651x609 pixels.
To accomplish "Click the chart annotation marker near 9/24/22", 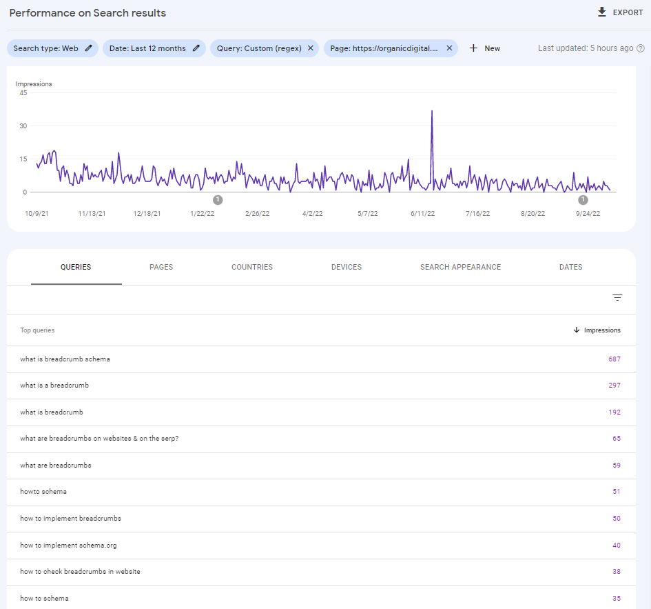I will [583, 200].
